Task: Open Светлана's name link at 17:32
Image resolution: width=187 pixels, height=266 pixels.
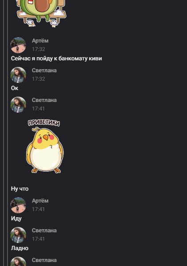Action: (x=44, y=70)
